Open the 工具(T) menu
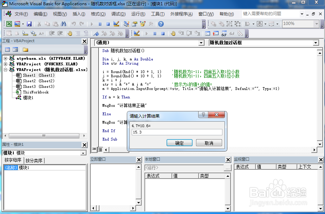325x214 pixels. tap(158, 14)
